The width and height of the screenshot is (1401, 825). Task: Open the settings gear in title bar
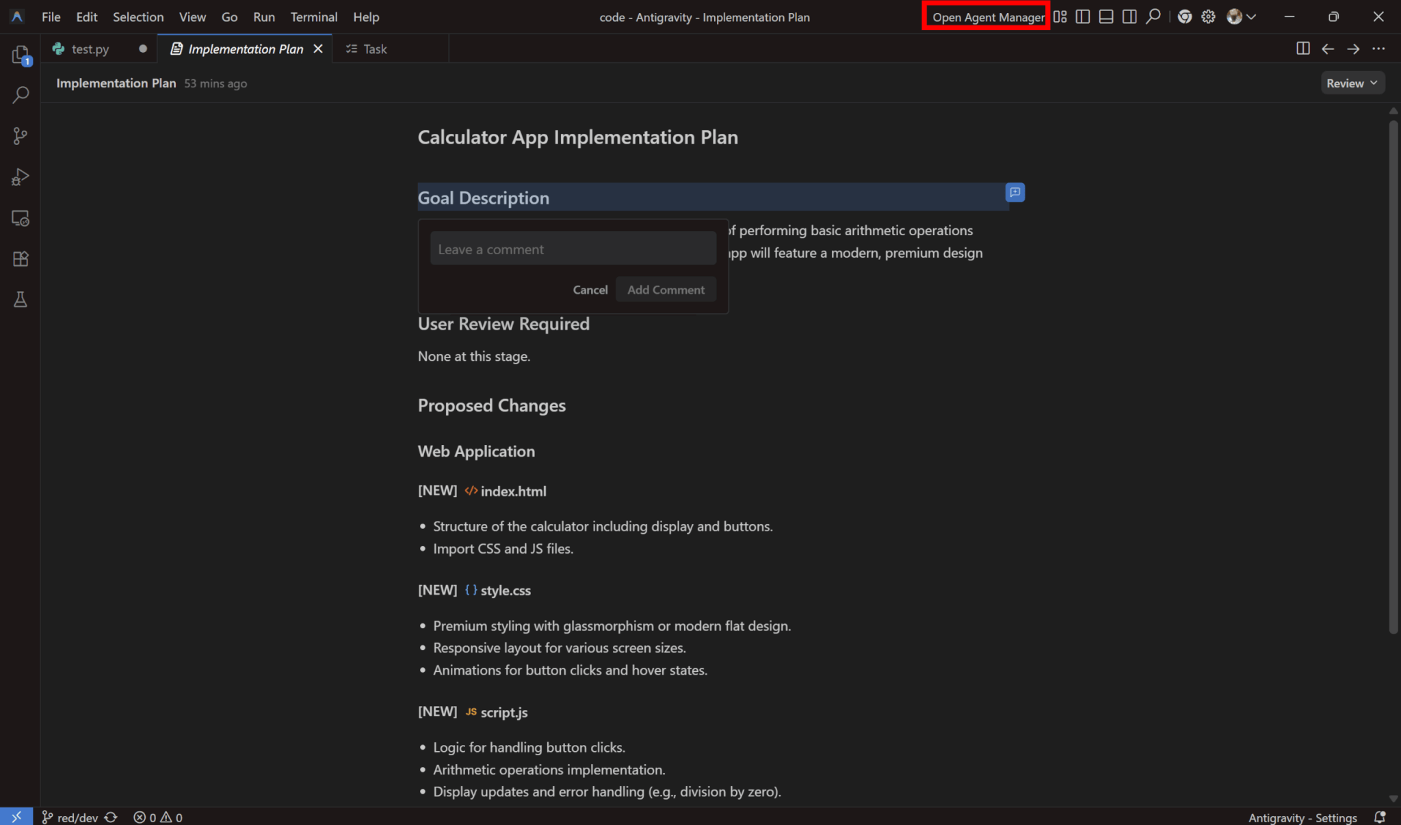coord(1208,17)
